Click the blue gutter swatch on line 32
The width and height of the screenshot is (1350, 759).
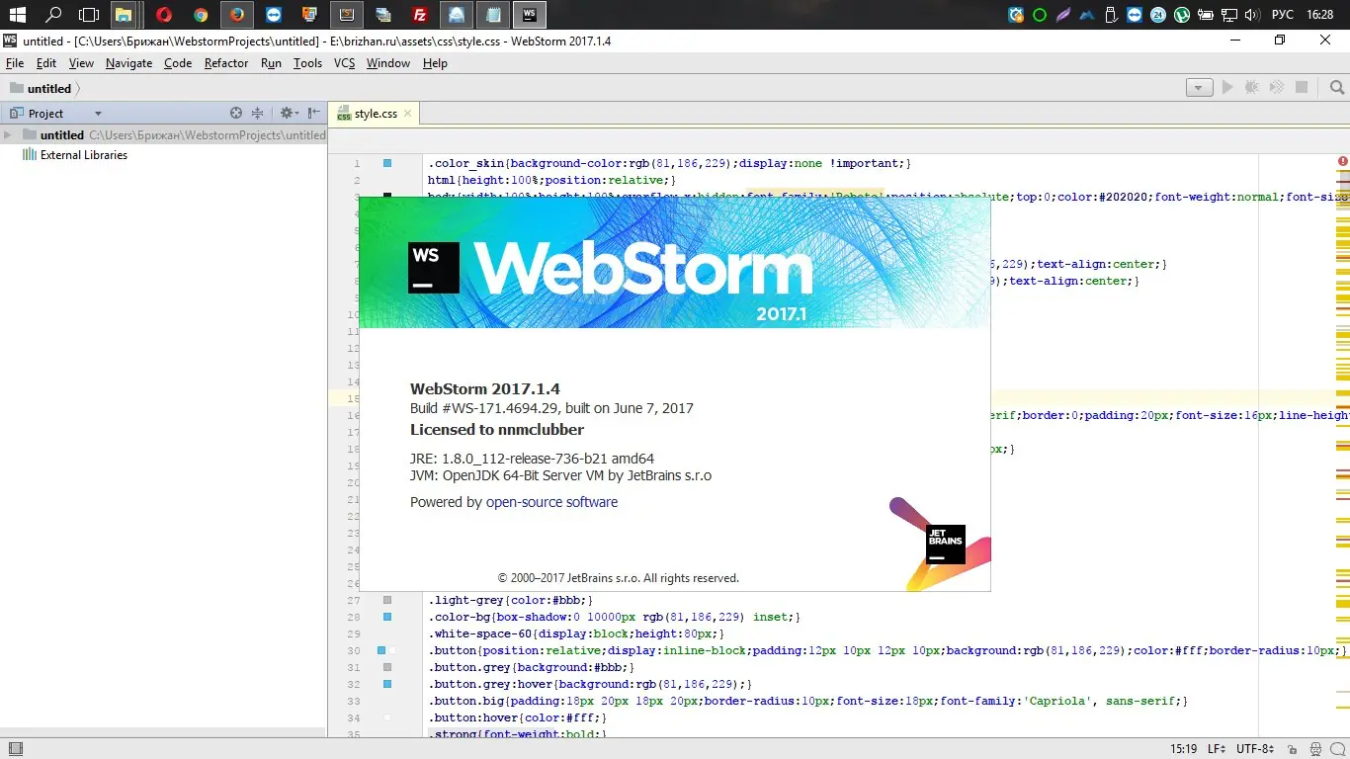pyautogui.click(x=387, y=684)
